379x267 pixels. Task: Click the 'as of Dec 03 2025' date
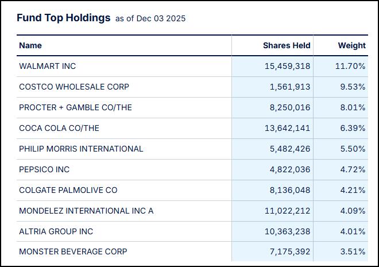150,18
